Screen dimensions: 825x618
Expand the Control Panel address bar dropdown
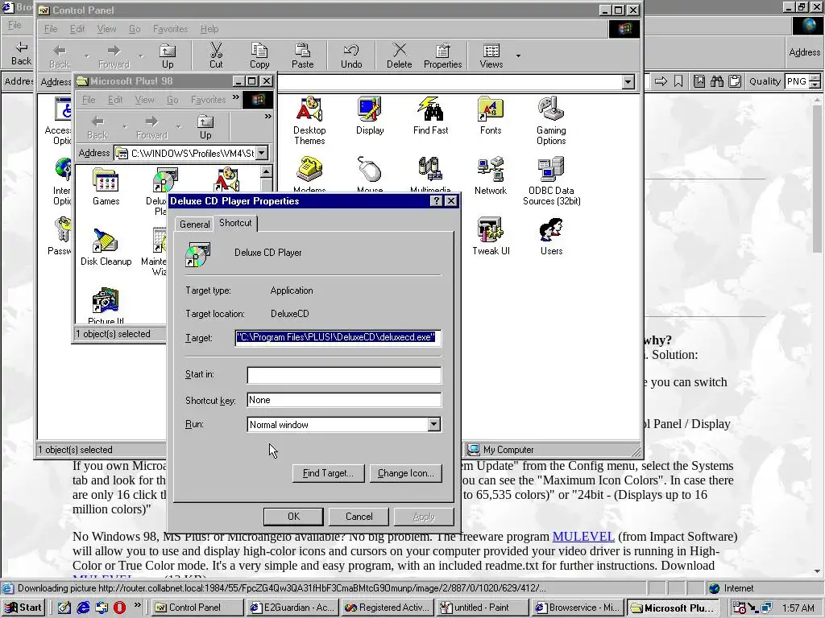(628, 82)
